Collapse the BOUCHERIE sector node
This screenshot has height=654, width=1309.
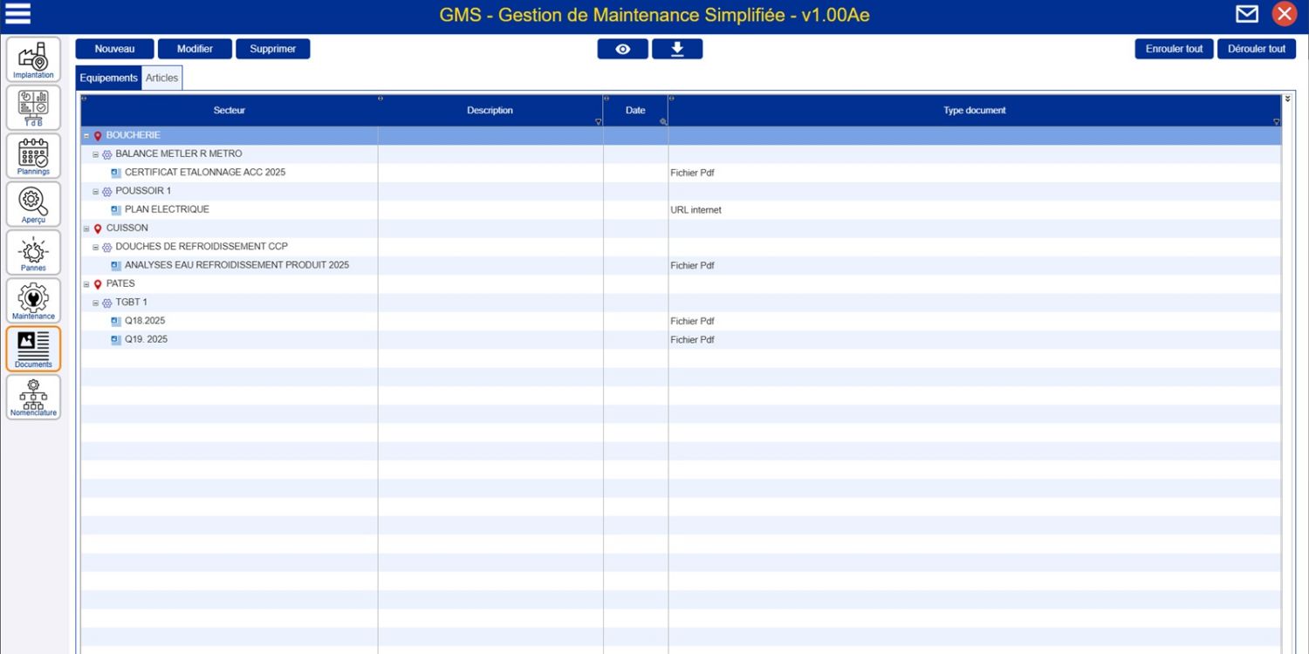click(x=86, y=136)
